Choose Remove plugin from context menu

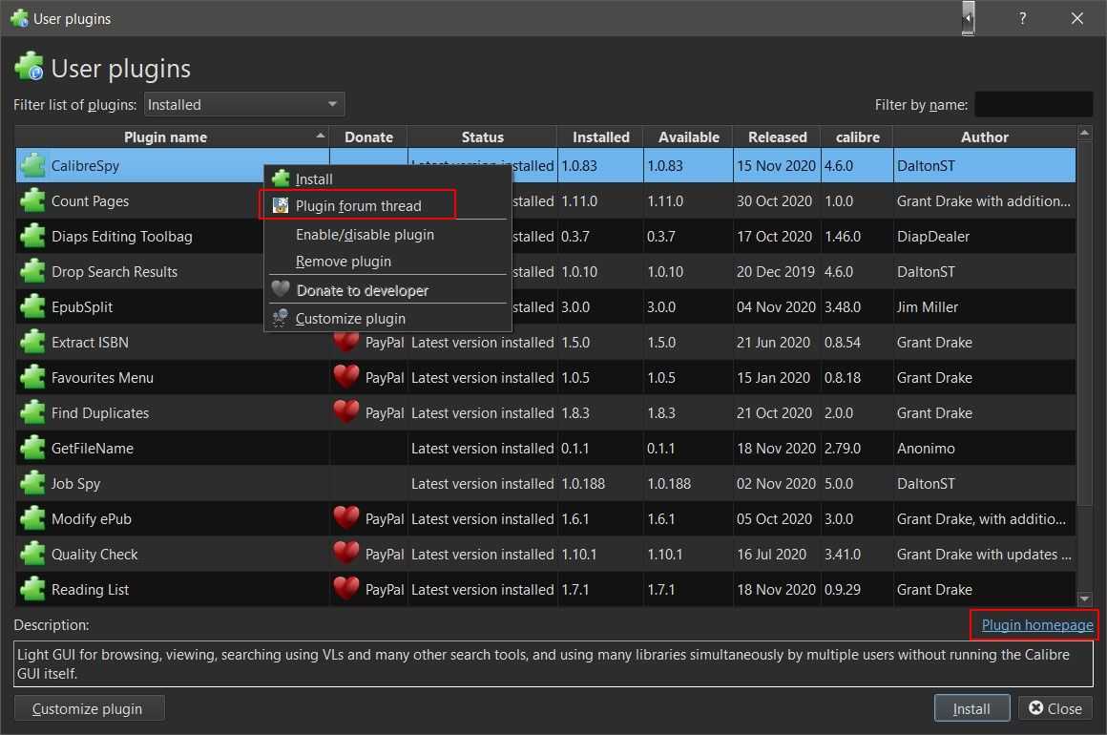(386, 262)
